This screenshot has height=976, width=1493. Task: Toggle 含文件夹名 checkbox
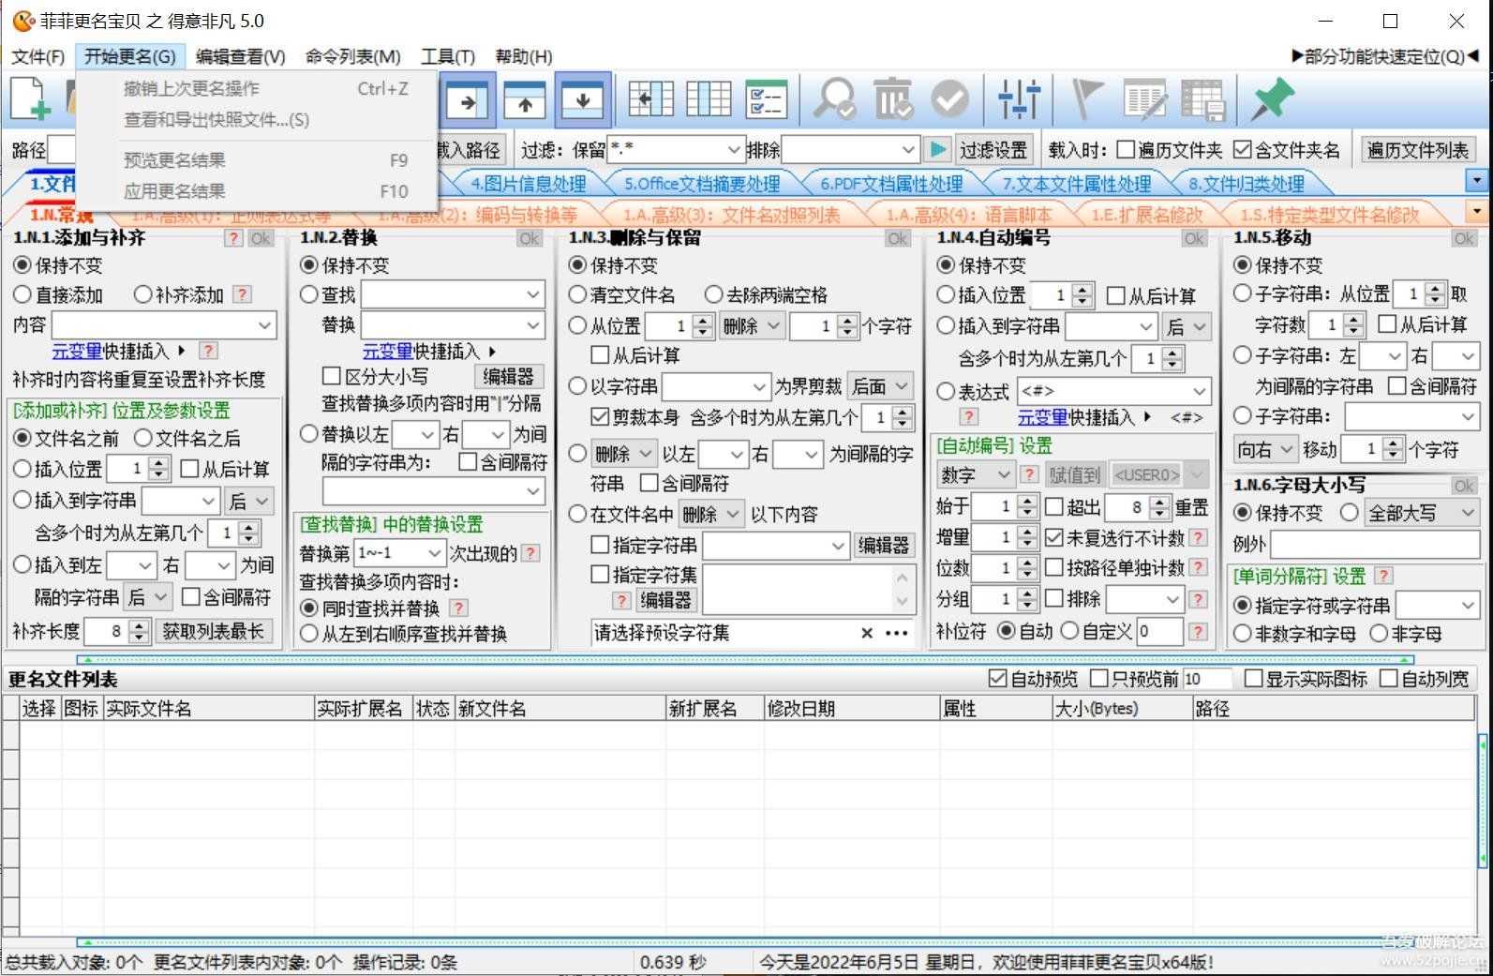[x=1242, y=150]
